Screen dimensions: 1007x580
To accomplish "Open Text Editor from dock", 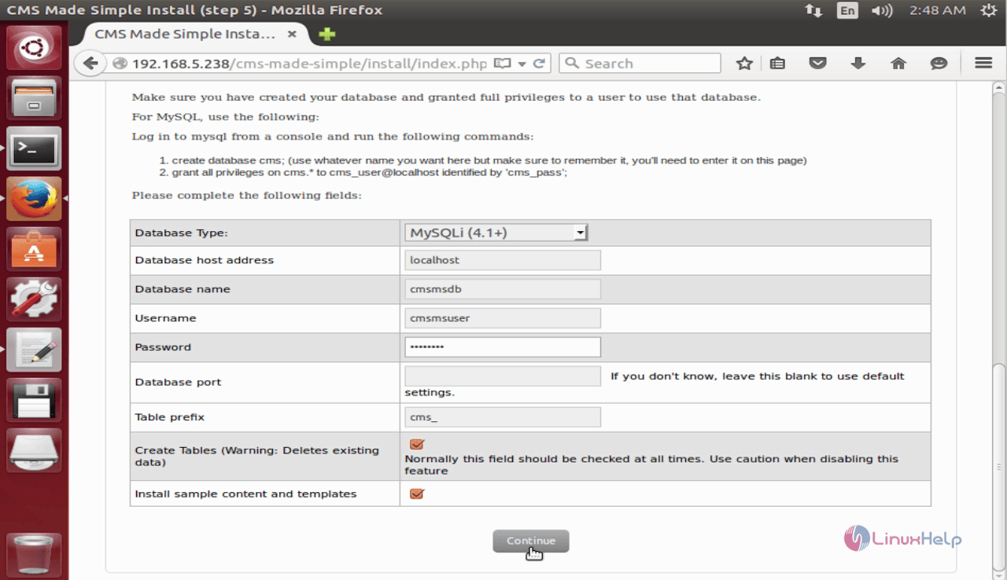I will [34, 350].
